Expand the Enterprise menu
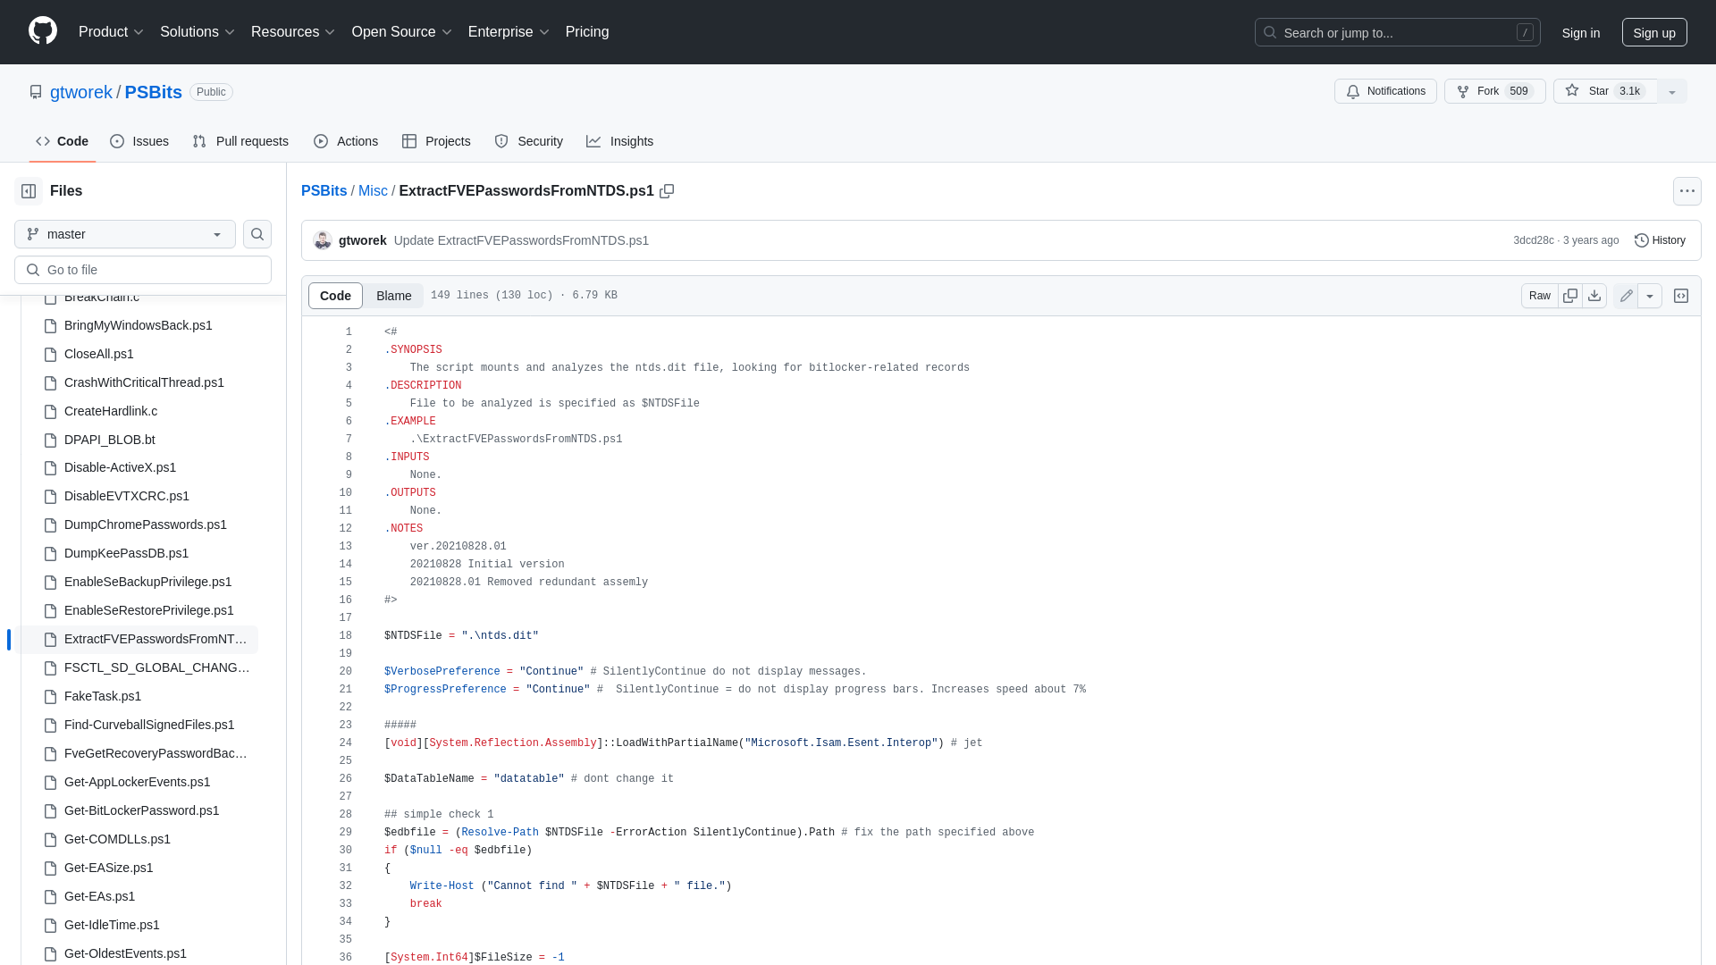This screenshot has width=1716, height=965. click(509, 32)
